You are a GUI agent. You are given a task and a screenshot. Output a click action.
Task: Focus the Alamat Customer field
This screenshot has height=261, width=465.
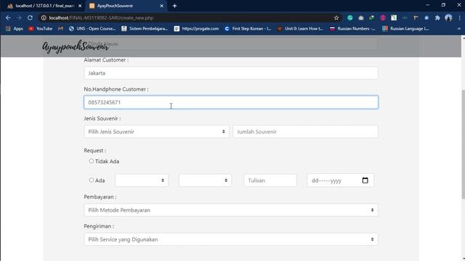coord(231,73)
